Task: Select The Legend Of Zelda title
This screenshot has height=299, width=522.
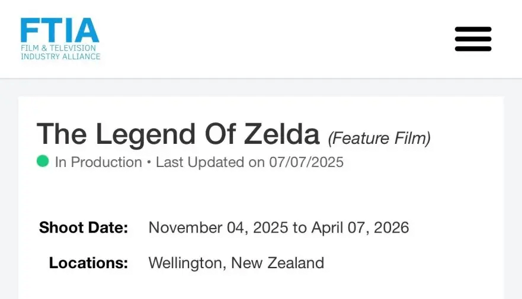Action: [x=178, y=134]
